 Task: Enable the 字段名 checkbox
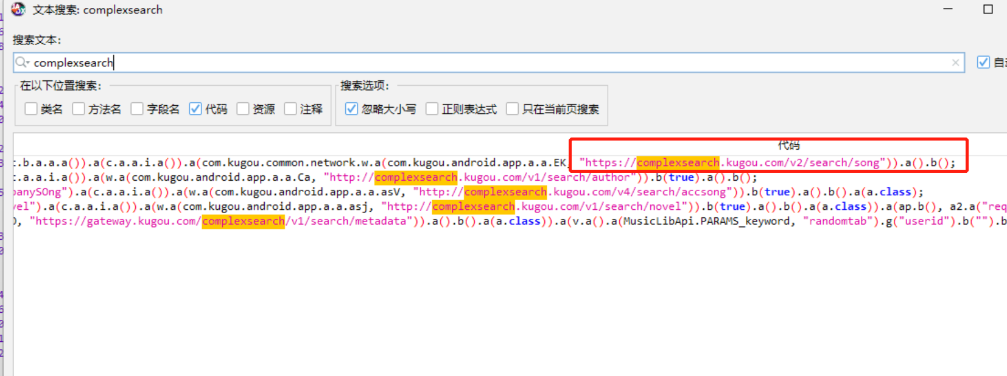click(137, 109)
